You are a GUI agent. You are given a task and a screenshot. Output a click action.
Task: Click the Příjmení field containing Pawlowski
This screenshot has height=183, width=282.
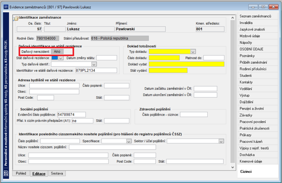coord(140,29)
